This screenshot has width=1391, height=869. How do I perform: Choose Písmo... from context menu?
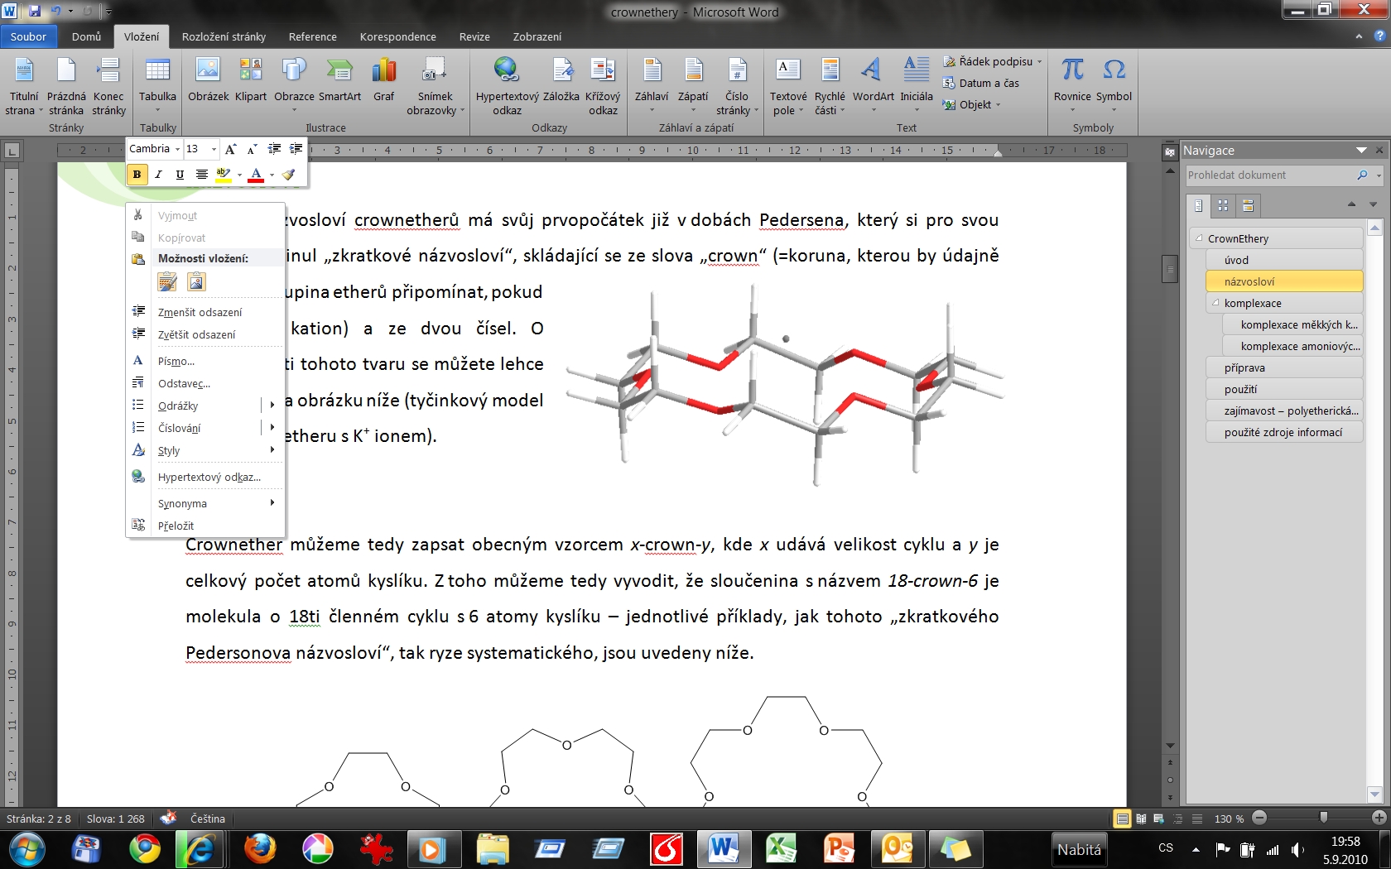(205, 361)
